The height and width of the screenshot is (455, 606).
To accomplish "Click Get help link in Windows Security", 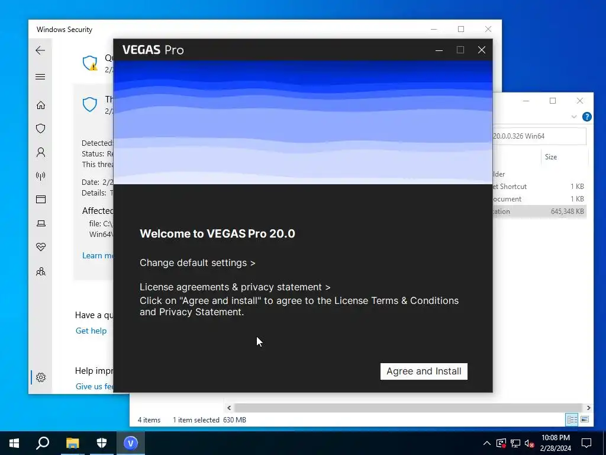I will coord(91,331).
